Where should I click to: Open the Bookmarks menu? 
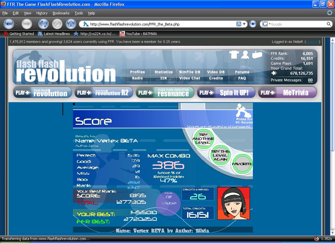tap(61, 13)
